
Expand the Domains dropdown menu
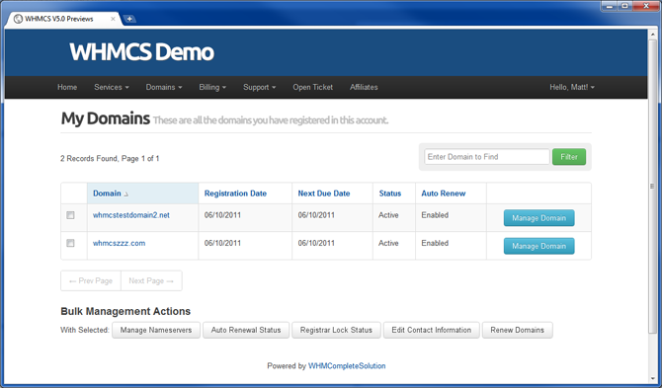[x=164, y=87]
